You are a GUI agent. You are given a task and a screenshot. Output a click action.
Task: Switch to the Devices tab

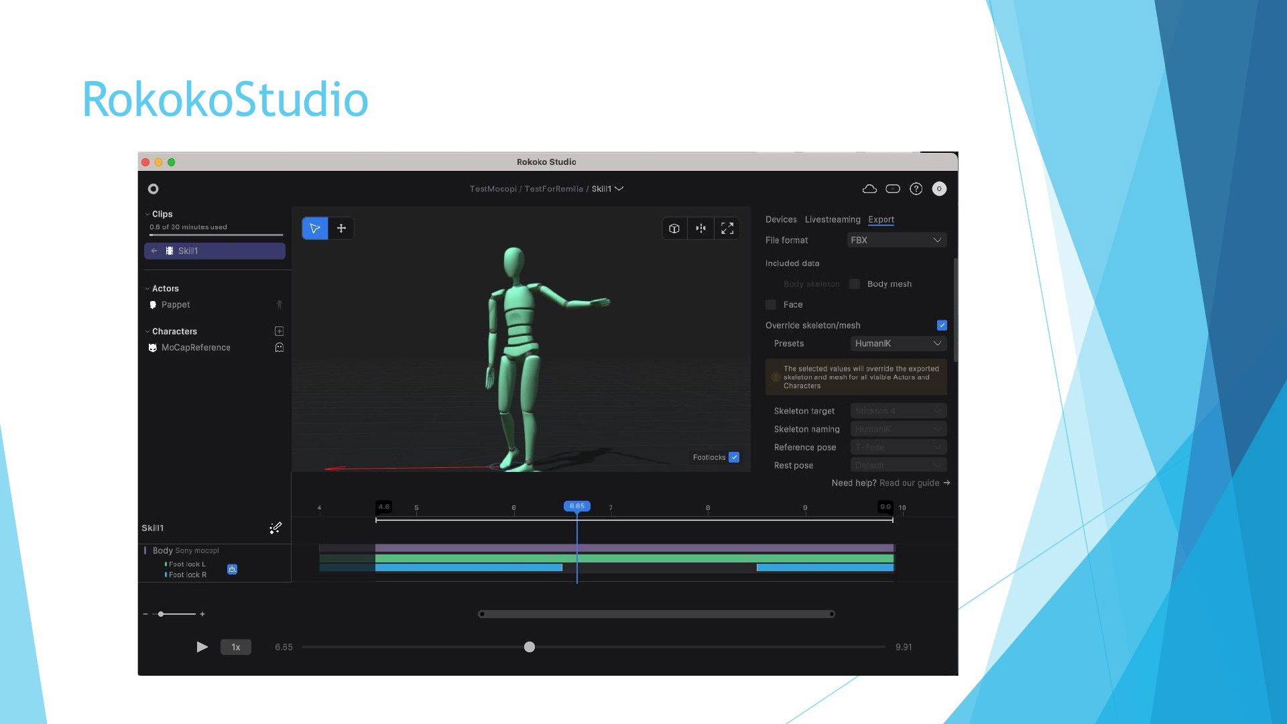[x=781, y=220]
